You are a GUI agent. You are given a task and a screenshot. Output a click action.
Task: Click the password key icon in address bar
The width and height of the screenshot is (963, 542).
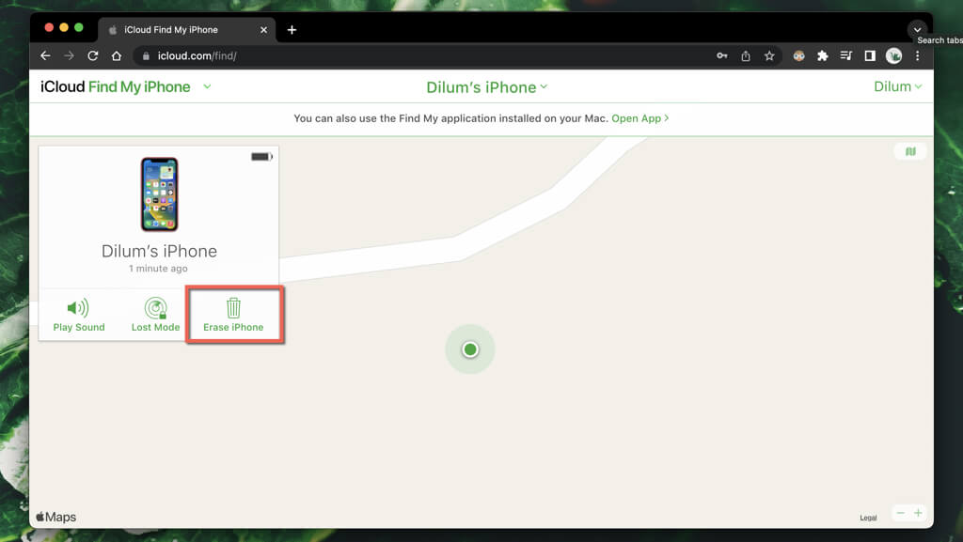click(721, 56)
